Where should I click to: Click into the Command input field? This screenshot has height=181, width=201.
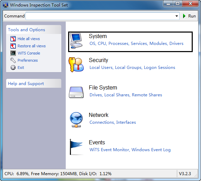coord(100,16)
